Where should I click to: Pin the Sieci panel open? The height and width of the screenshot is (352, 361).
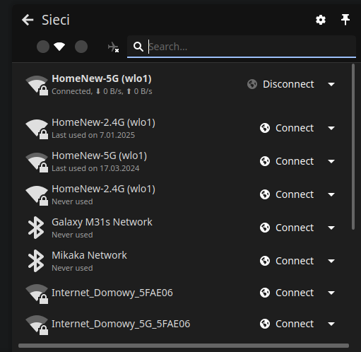coord(345,20)
